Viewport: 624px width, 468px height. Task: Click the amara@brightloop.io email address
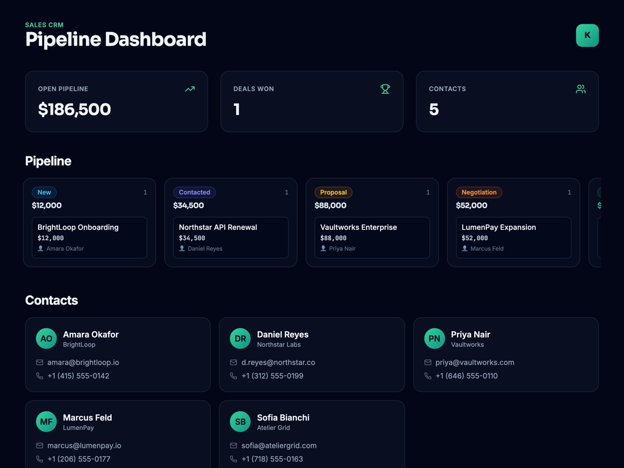83,362
